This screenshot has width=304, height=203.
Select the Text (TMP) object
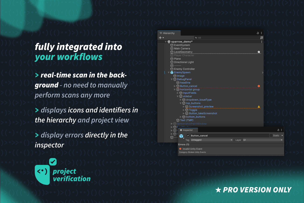(x=186, y=120)
